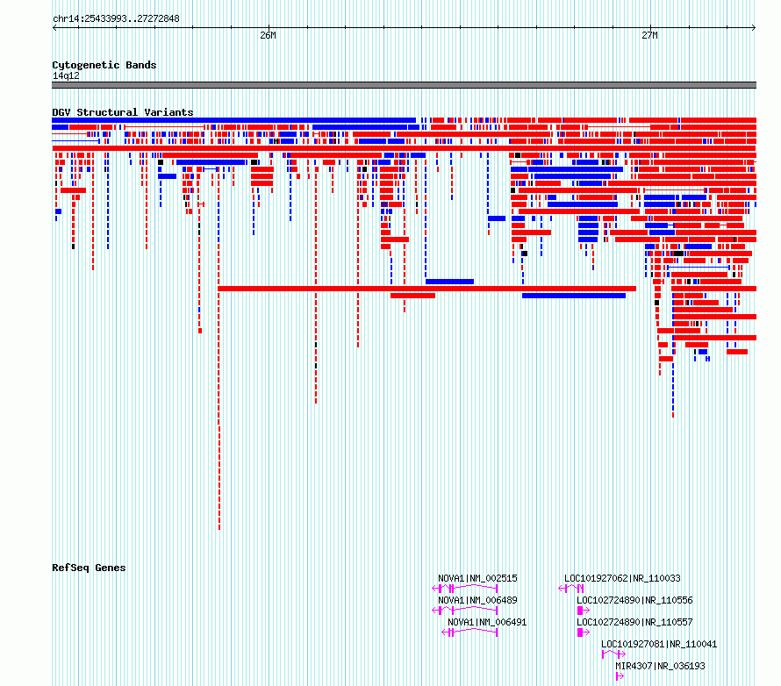781x686 pixels.
Task: Click the chr14:25433993..27272848 coordinate label
Action: coord(116,19)
